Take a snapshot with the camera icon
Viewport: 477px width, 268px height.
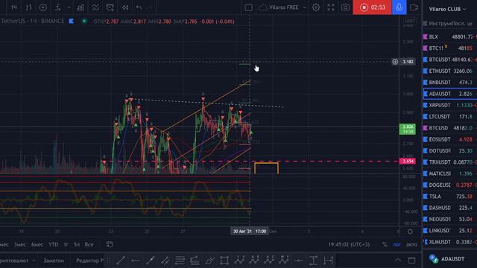(x=345, y=7)
